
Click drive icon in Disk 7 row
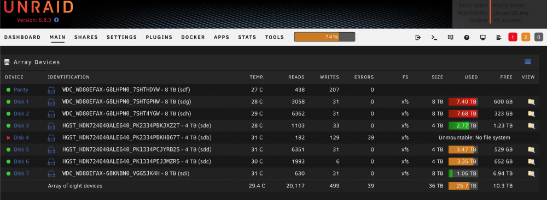click(51, 173)
